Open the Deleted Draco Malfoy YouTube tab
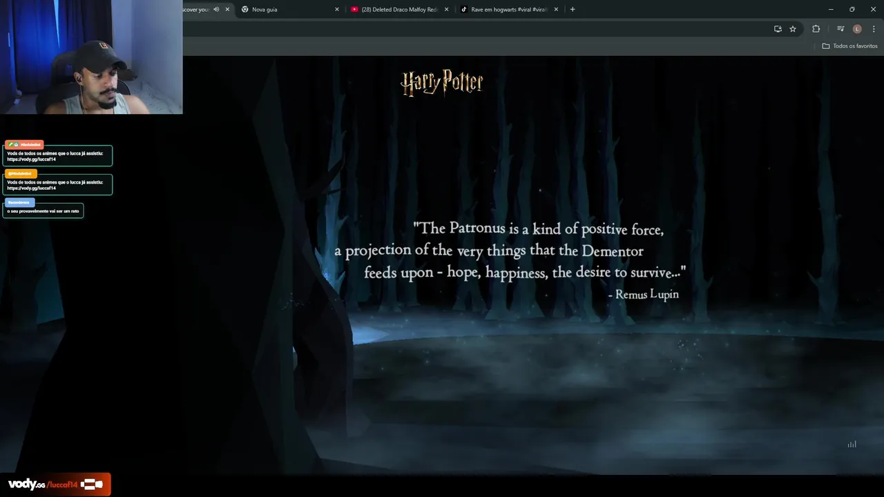The image size is (884, 497). tap(399, 10)
